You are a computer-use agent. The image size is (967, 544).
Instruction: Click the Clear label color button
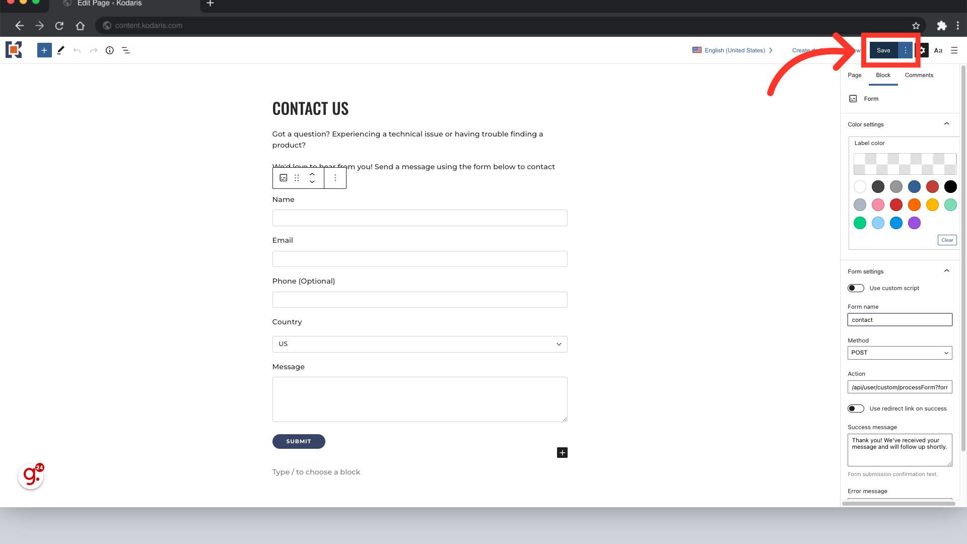[x=947, y=240]
